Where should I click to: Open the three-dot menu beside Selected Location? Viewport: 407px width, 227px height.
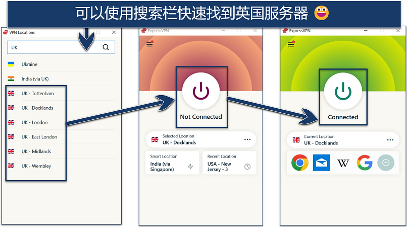coord(247,139)
